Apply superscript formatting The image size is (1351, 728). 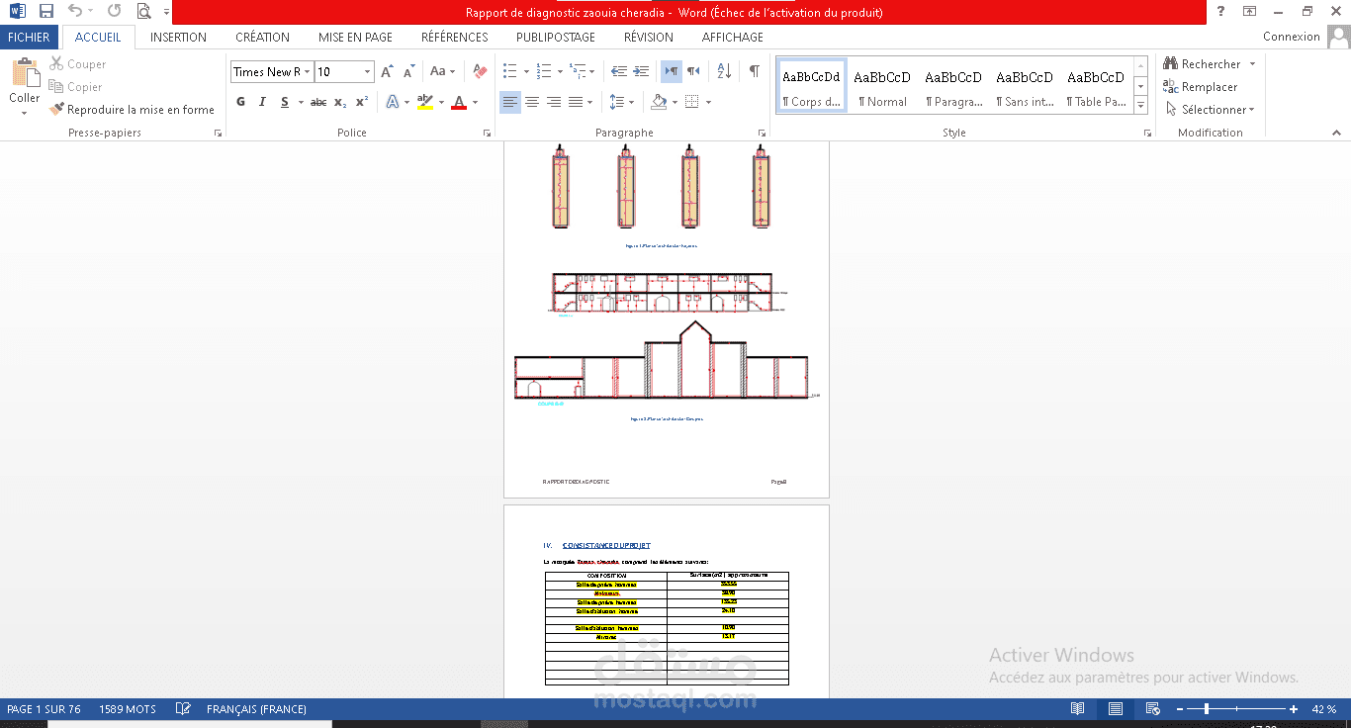362,102
